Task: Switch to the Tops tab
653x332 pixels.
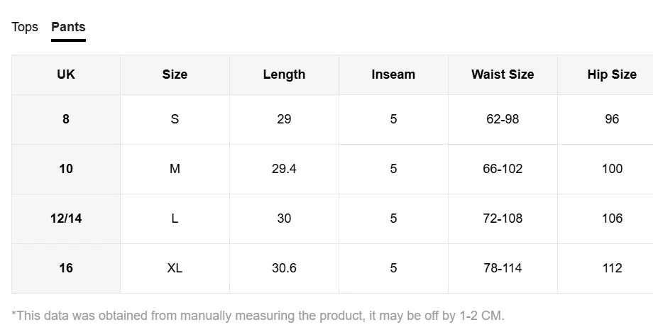Action: point(25,27)
